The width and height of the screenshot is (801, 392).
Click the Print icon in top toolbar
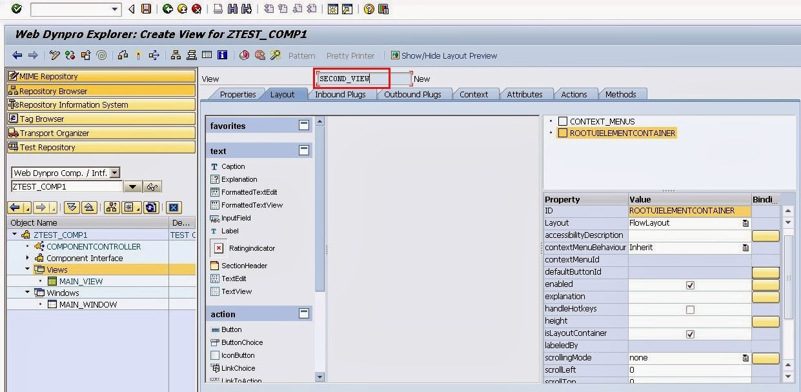click(x=218, y=9)
